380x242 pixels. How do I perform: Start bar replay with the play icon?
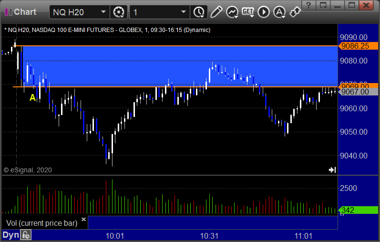(264, 12)
